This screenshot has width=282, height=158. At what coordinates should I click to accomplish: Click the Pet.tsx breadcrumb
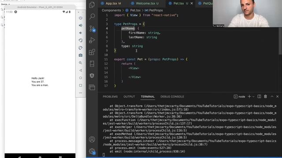(x=133, y=10)
